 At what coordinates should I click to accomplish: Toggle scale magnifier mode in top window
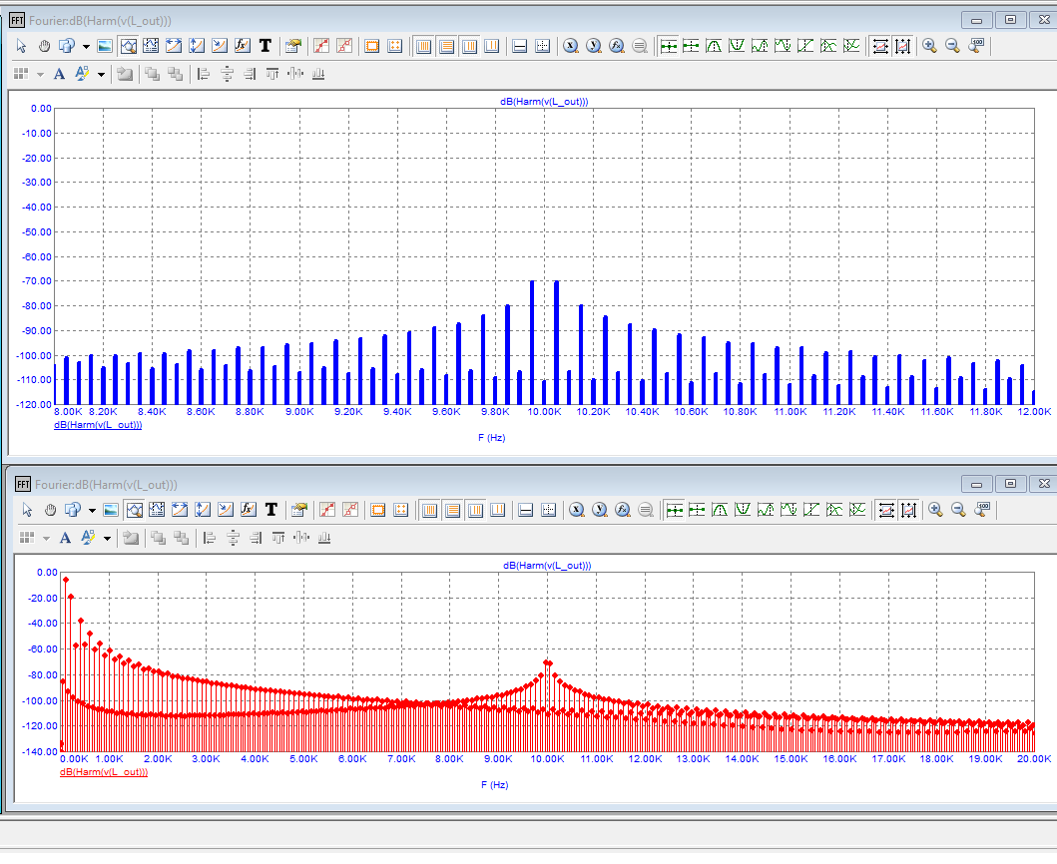click(128, 46)
